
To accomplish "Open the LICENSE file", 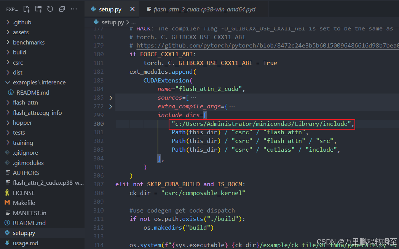I will pos(42,193).
